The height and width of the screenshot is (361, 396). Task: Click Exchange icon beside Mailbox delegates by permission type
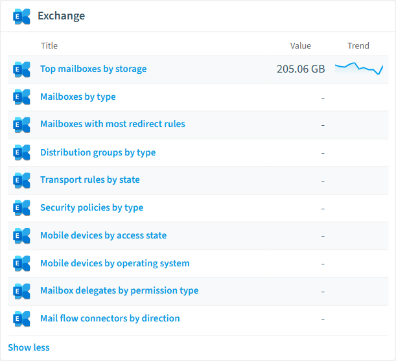(21, 291)
